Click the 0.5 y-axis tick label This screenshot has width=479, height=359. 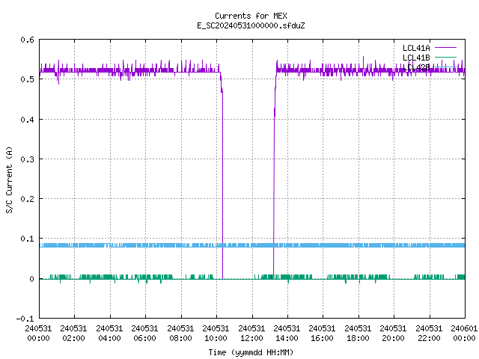click(28, 79)
